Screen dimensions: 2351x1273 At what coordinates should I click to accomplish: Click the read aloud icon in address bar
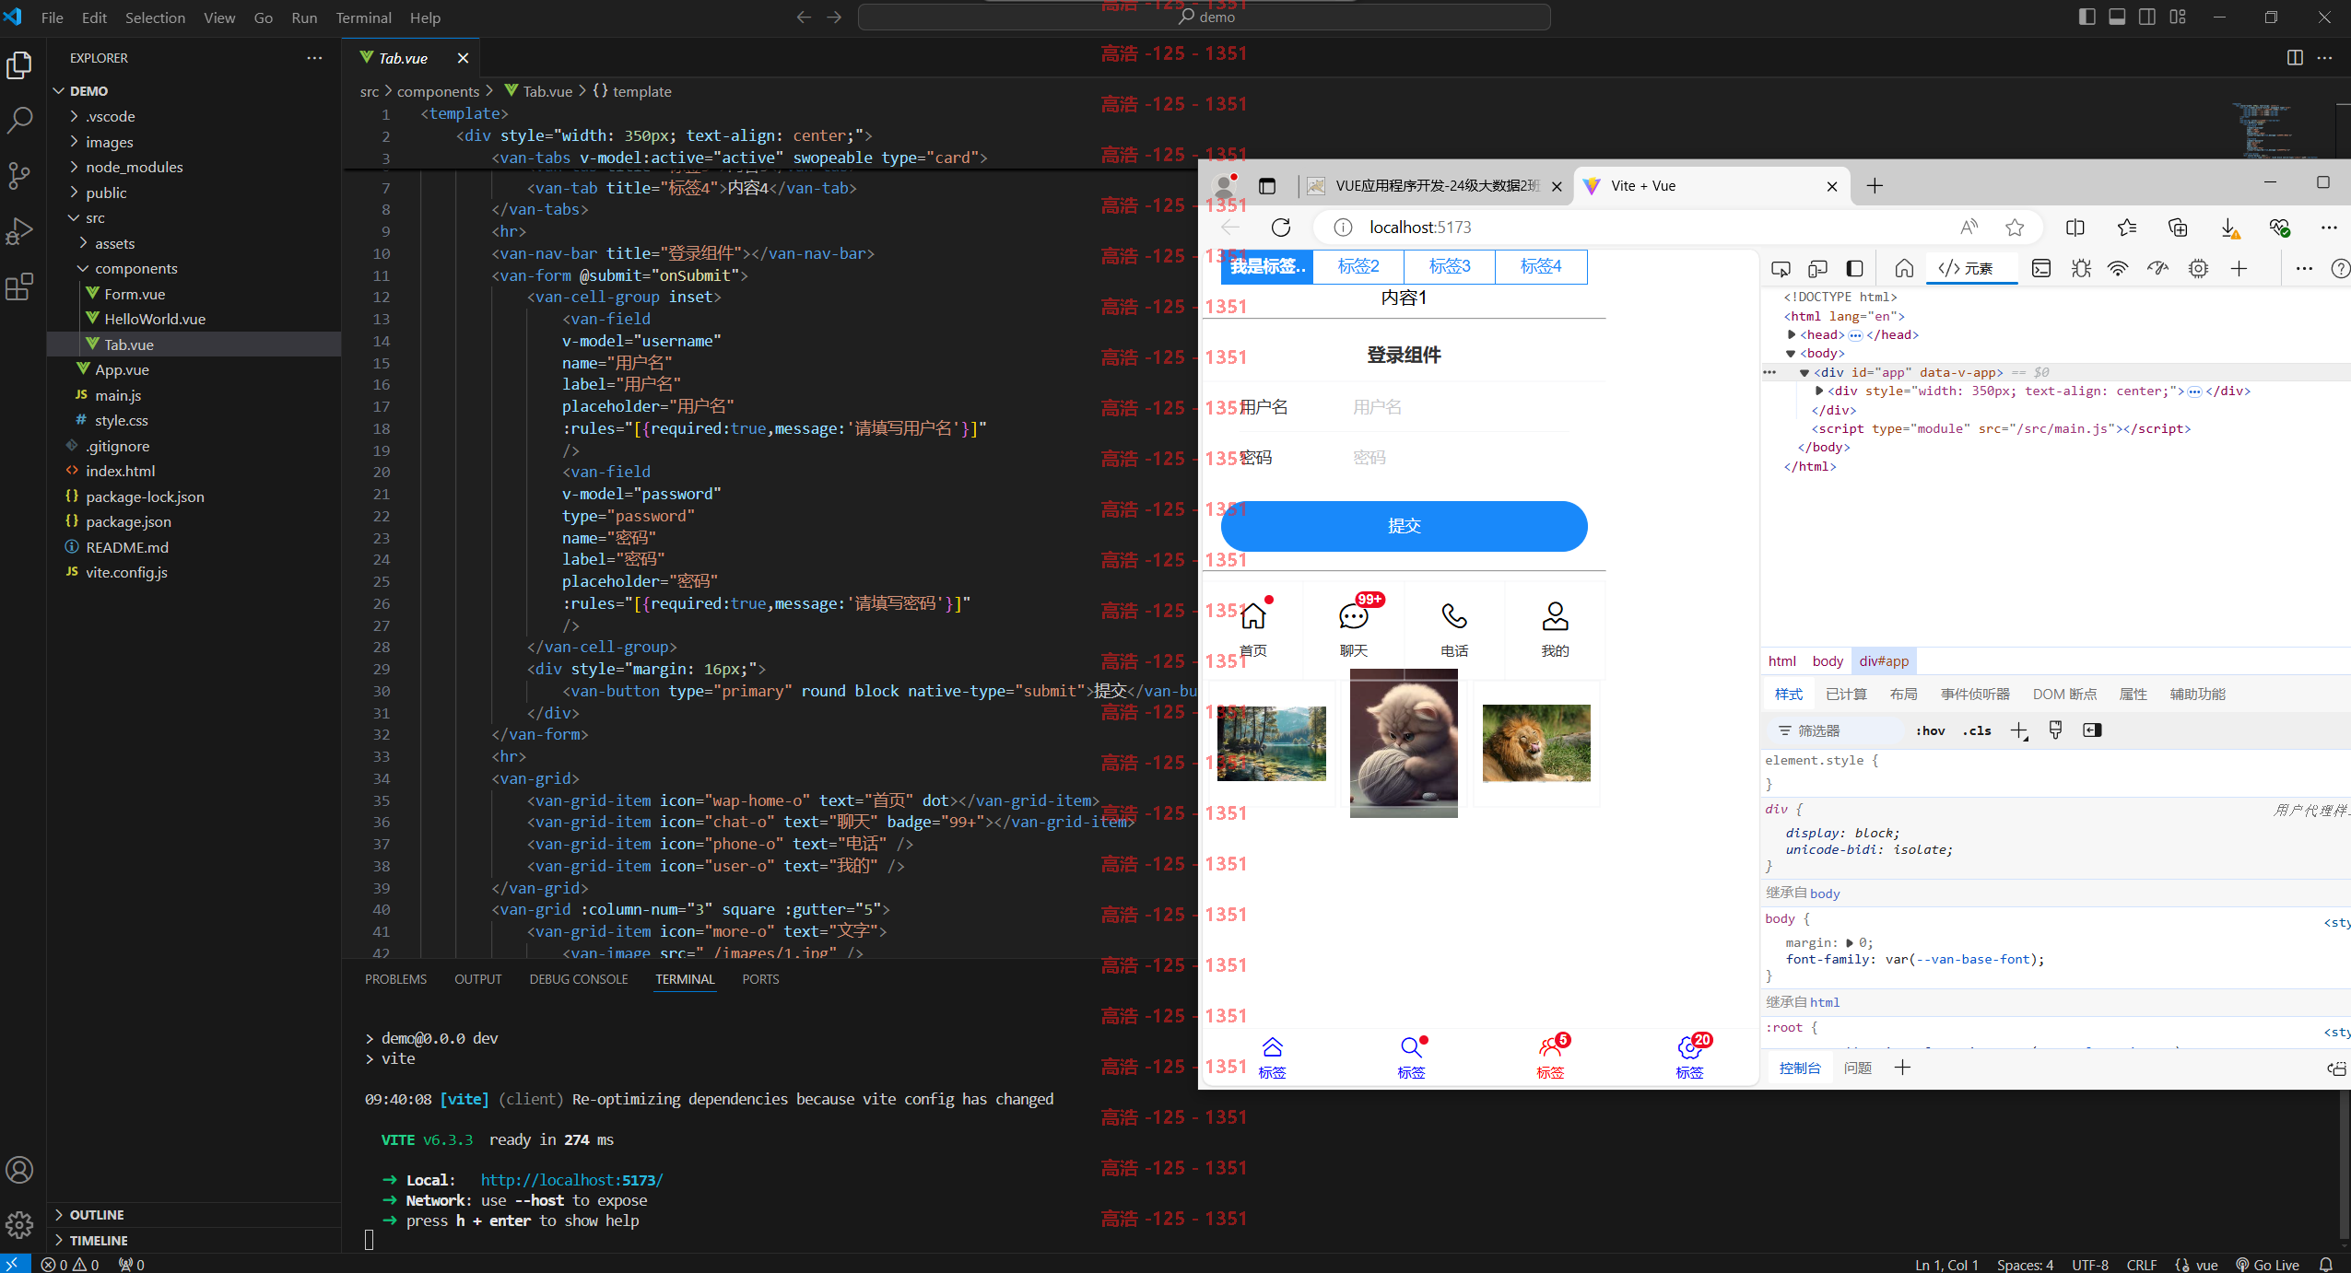pos(1969,228)
